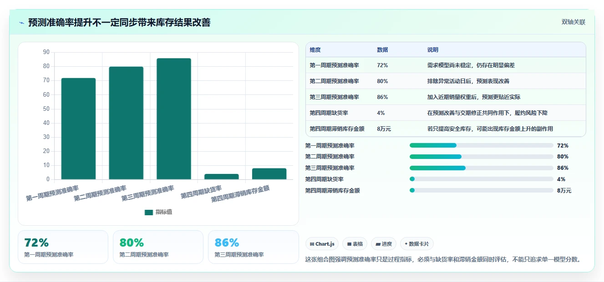
Task: Click the 8万元 progress bar
Action: (482, 191)
